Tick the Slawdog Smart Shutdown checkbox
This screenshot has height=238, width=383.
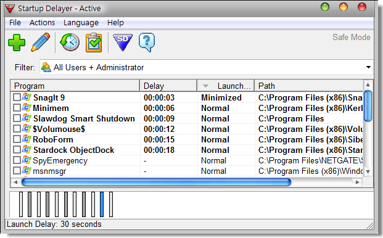17,118
